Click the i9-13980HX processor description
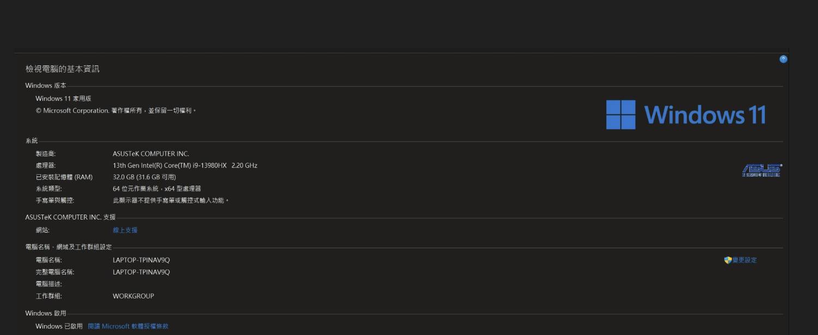 coord(185,165)
